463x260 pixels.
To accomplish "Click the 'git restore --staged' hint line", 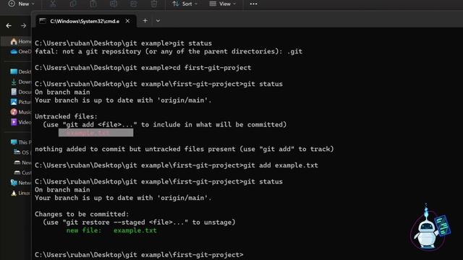I will (139, 222).
